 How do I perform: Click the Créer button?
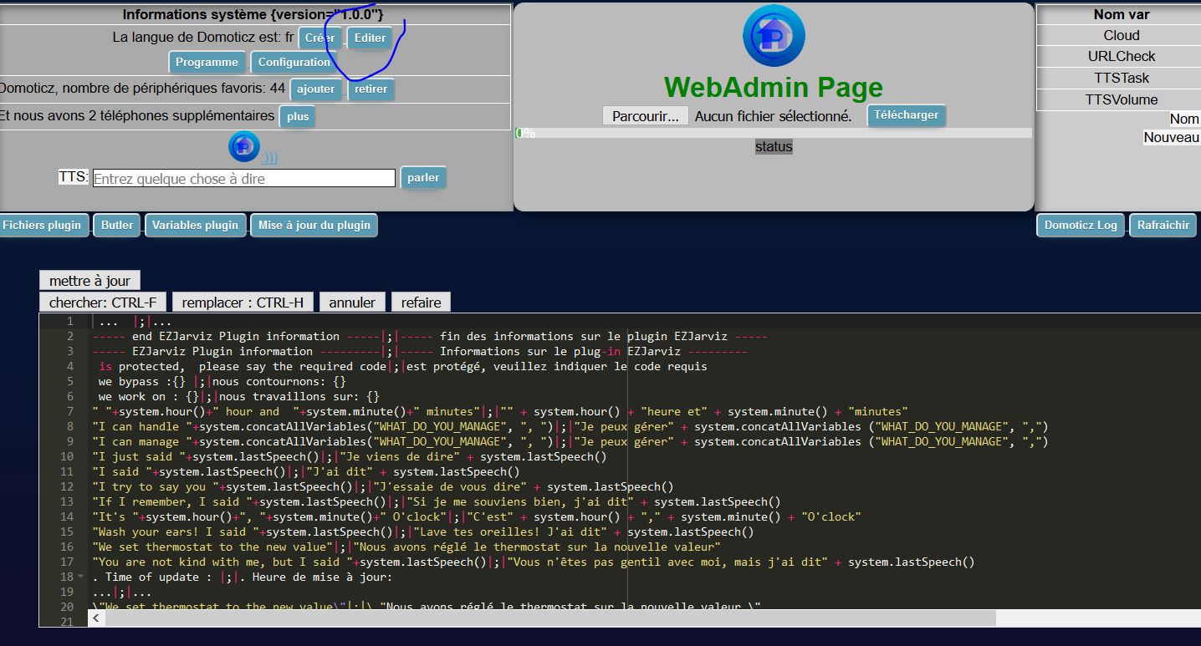pos(319,38)
